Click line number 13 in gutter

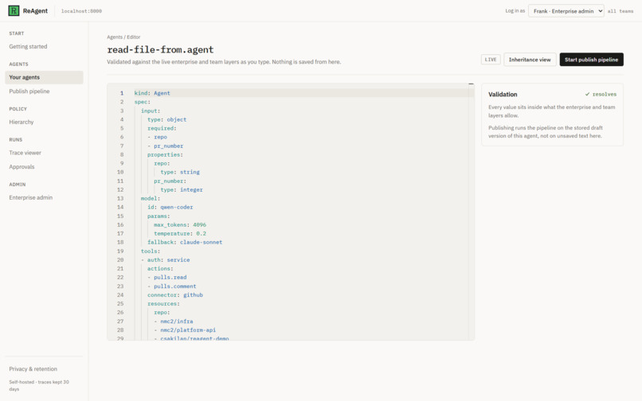[x=120, y=198]
